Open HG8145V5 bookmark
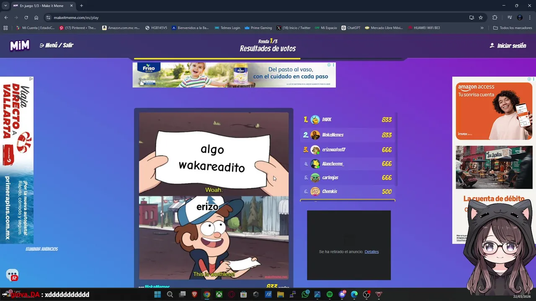536x301 pixels. point(156,28)
